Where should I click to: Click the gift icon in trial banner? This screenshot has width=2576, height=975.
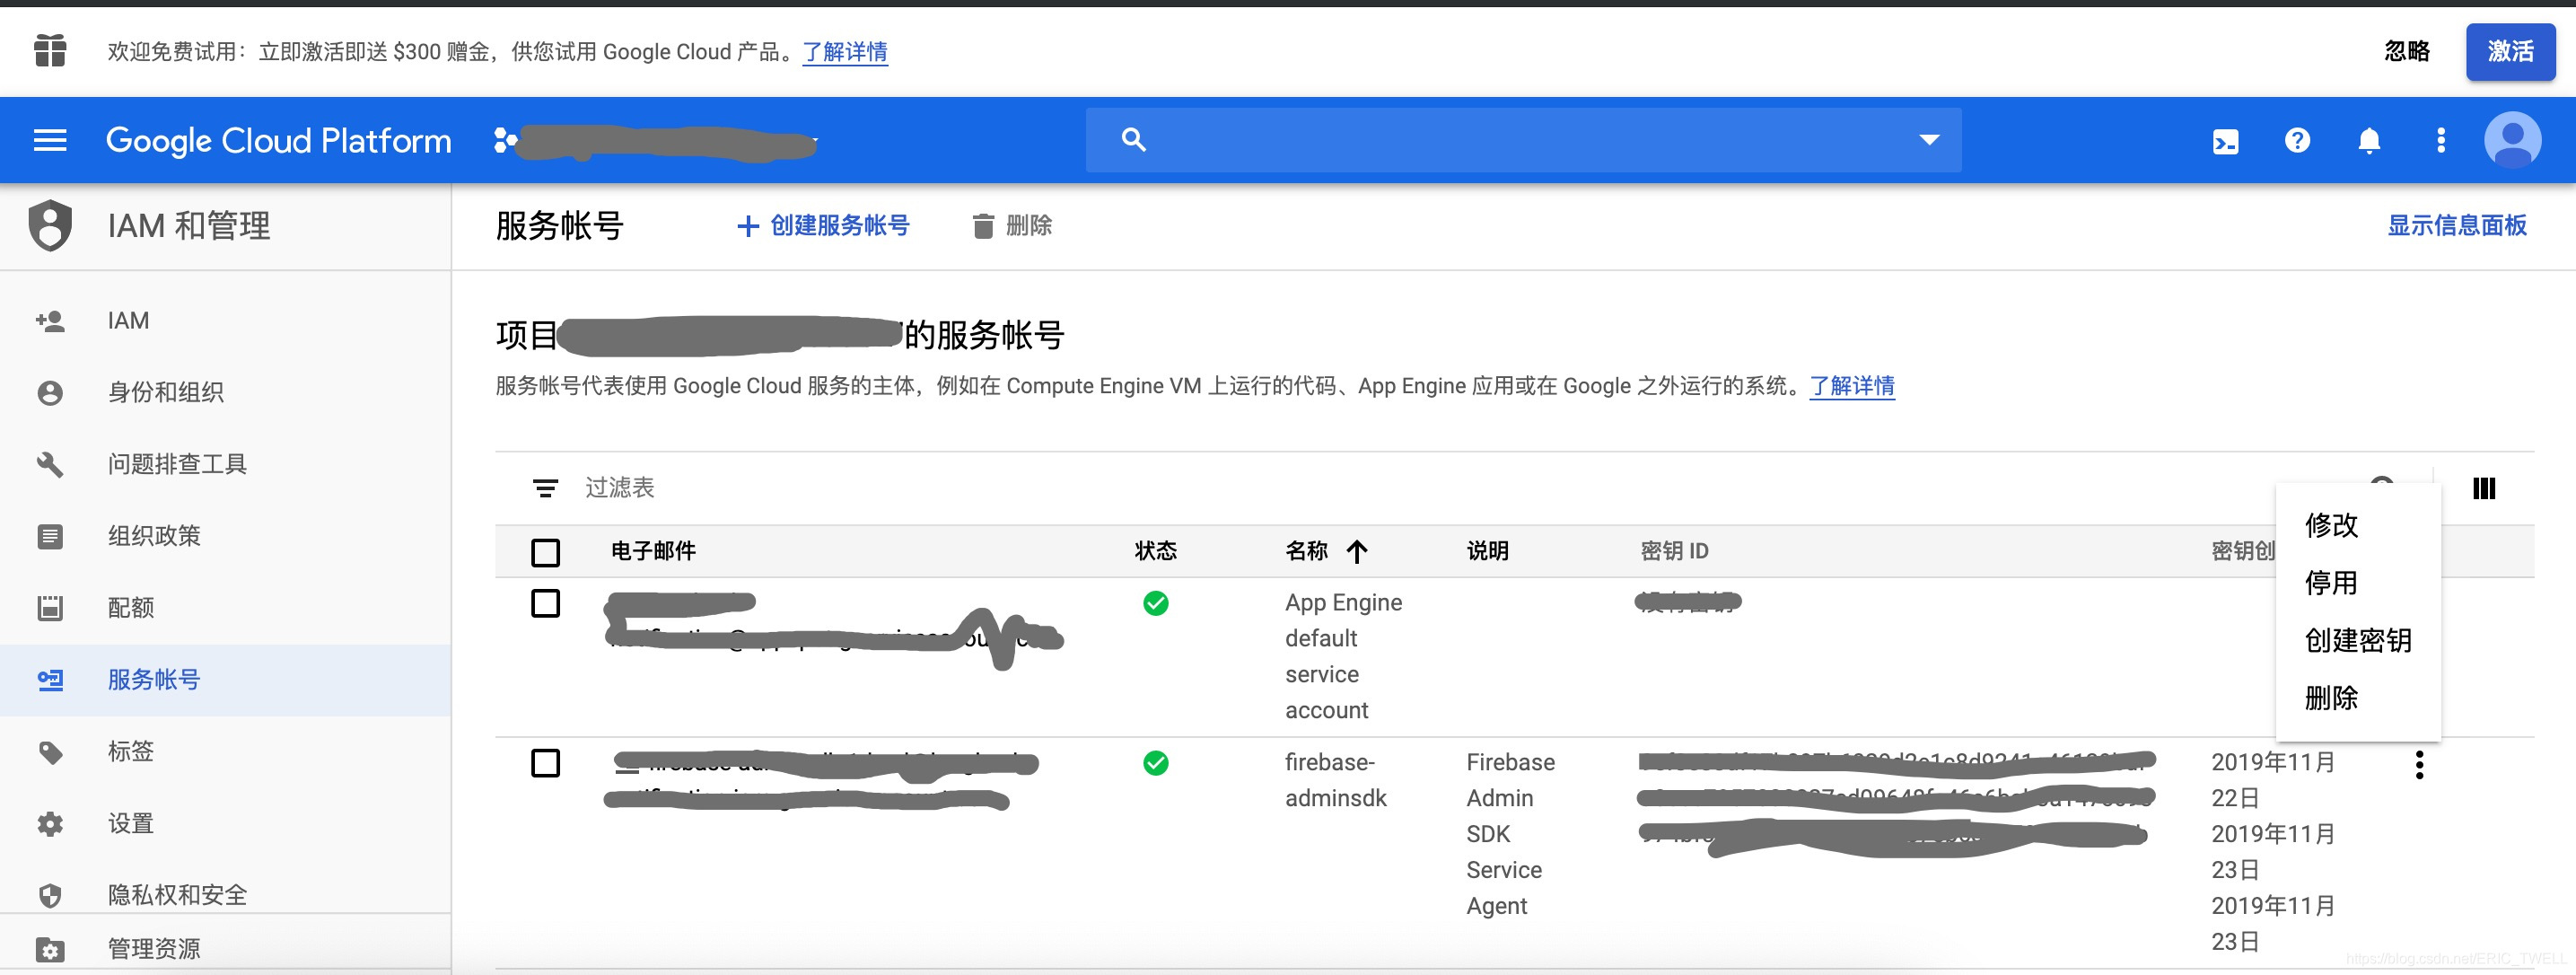[50, 50]
